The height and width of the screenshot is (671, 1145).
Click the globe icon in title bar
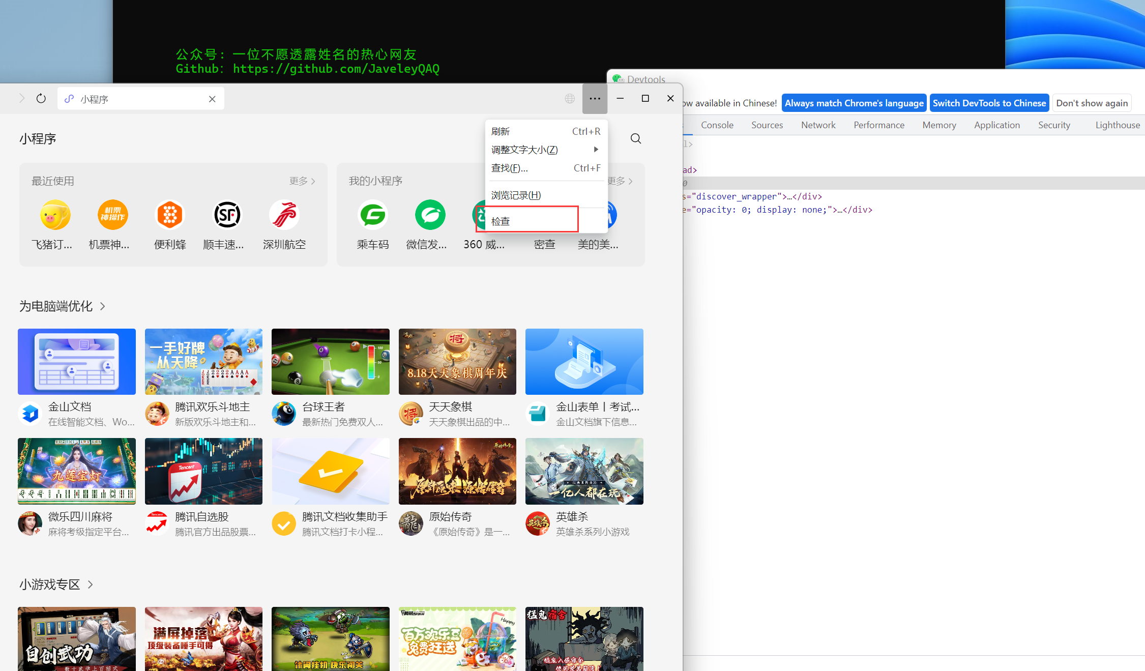pyautogui.click(x=570, y=99)
